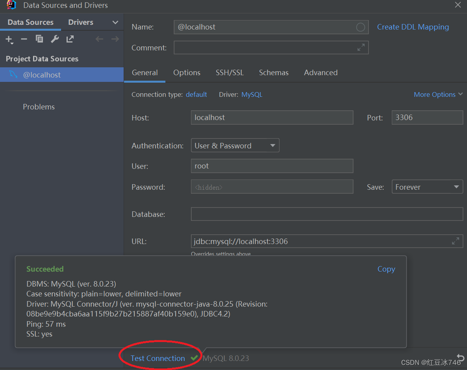The width and height of the screenshot is (467, 370).
Task: Navigate forward with the right arrow
Action: click(115, 39)
